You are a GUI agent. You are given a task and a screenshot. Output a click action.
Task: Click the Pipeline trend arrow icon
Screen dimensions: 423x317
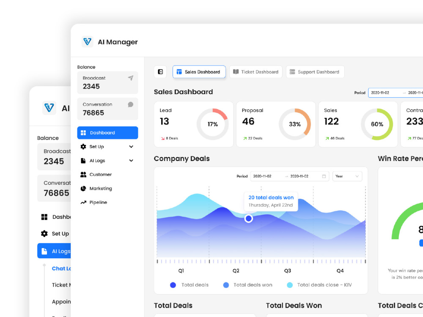(x=83, y=202)
